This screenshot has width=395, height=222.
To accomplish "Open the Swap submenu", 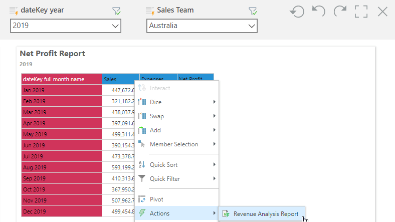I will [x=176, y=116].
